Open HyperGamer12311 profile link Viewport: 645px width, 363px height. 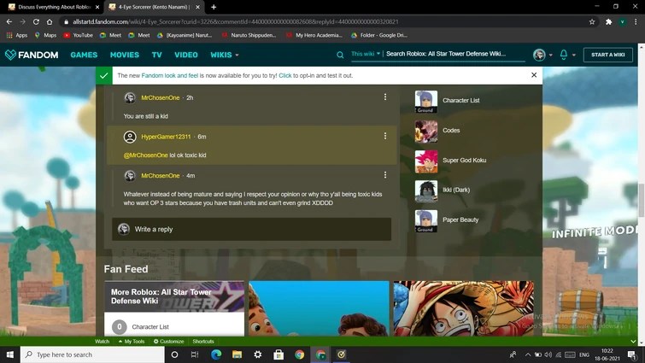coord(167,137)
